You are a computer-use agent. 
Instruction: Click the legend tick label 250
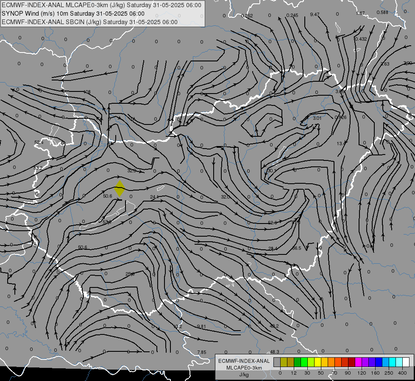389,373
